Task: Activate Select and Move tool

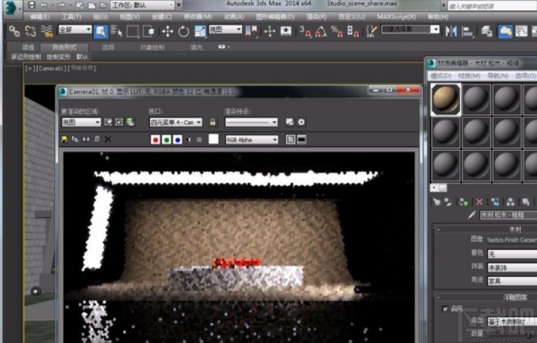Action: (x=167, y=32)
